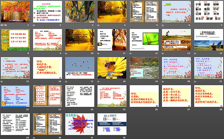Select slide 16 yellow box 刷刷 verse thumbnail
224x139 pixels.
coord(48,68)
